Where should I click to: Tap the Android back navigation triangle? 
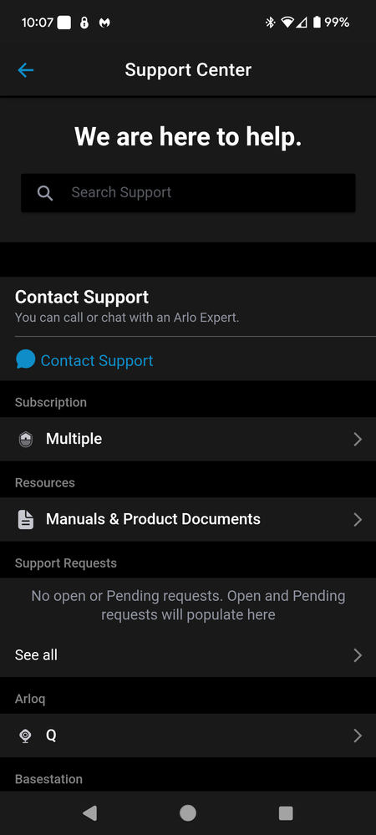point(89,812)
